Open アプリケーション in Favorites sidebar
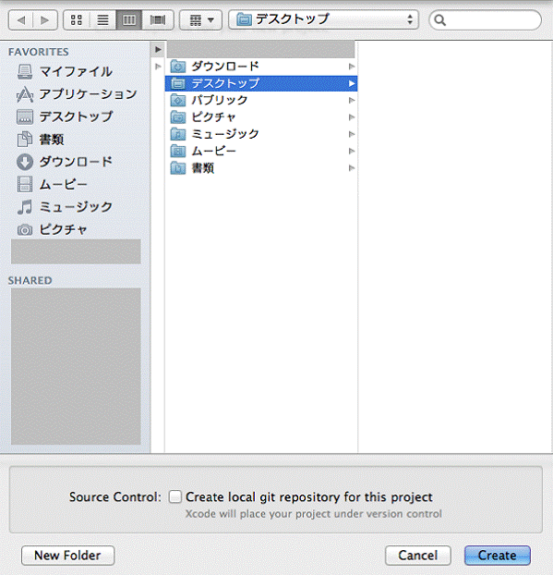Image resolution: width=553 pixels, height=575 pixels. tap(77, 94)
